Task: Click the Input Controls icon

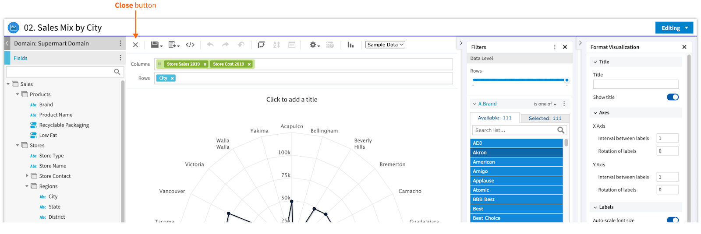Action: (x=292, y=45)
